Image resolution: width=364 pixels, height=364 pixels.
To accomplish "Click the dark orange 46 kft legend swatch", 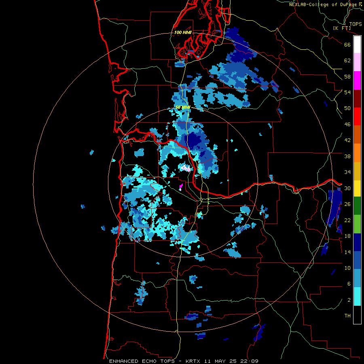I will tap(357, 134).
